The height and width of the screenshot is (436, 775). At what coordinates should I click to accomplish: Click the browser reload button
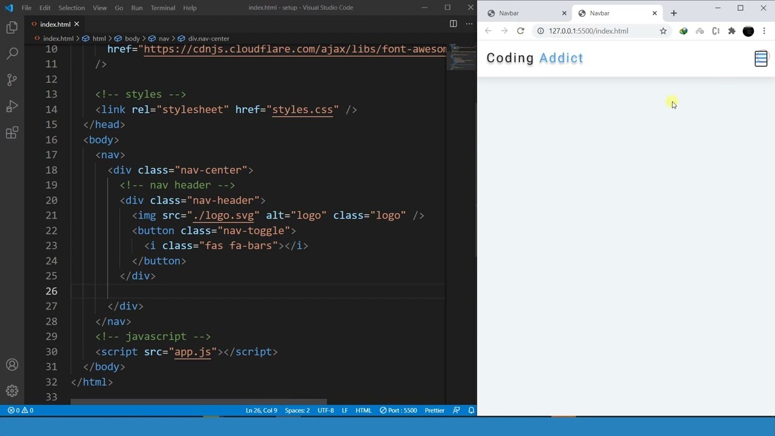tap(520, 31)
